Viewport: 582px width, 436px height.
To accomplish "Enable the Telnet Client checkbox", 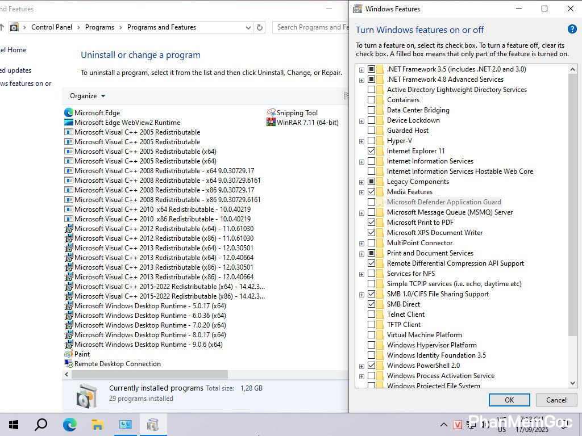I will click(x=371, y=315).
